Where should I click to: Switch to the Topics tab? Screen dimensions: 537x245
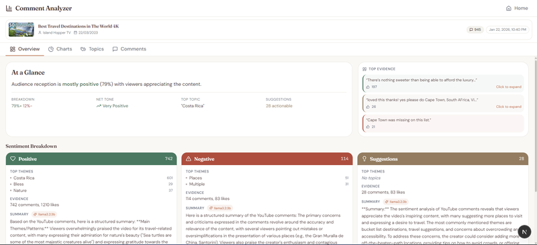[x=92, y=49]
